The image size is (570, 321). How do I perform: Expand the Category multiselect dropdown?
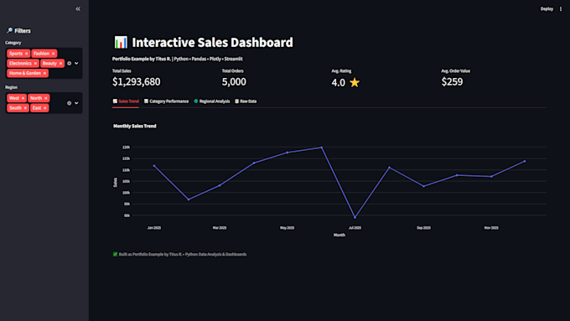click(76, 63)
